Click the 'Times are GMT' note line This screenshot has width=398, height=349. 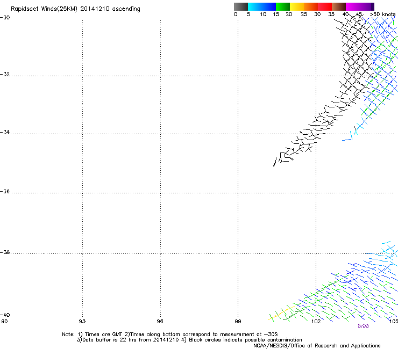170,335
